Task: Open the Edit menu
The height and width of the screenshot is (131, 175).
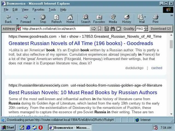Action: [x=15, y=10]
